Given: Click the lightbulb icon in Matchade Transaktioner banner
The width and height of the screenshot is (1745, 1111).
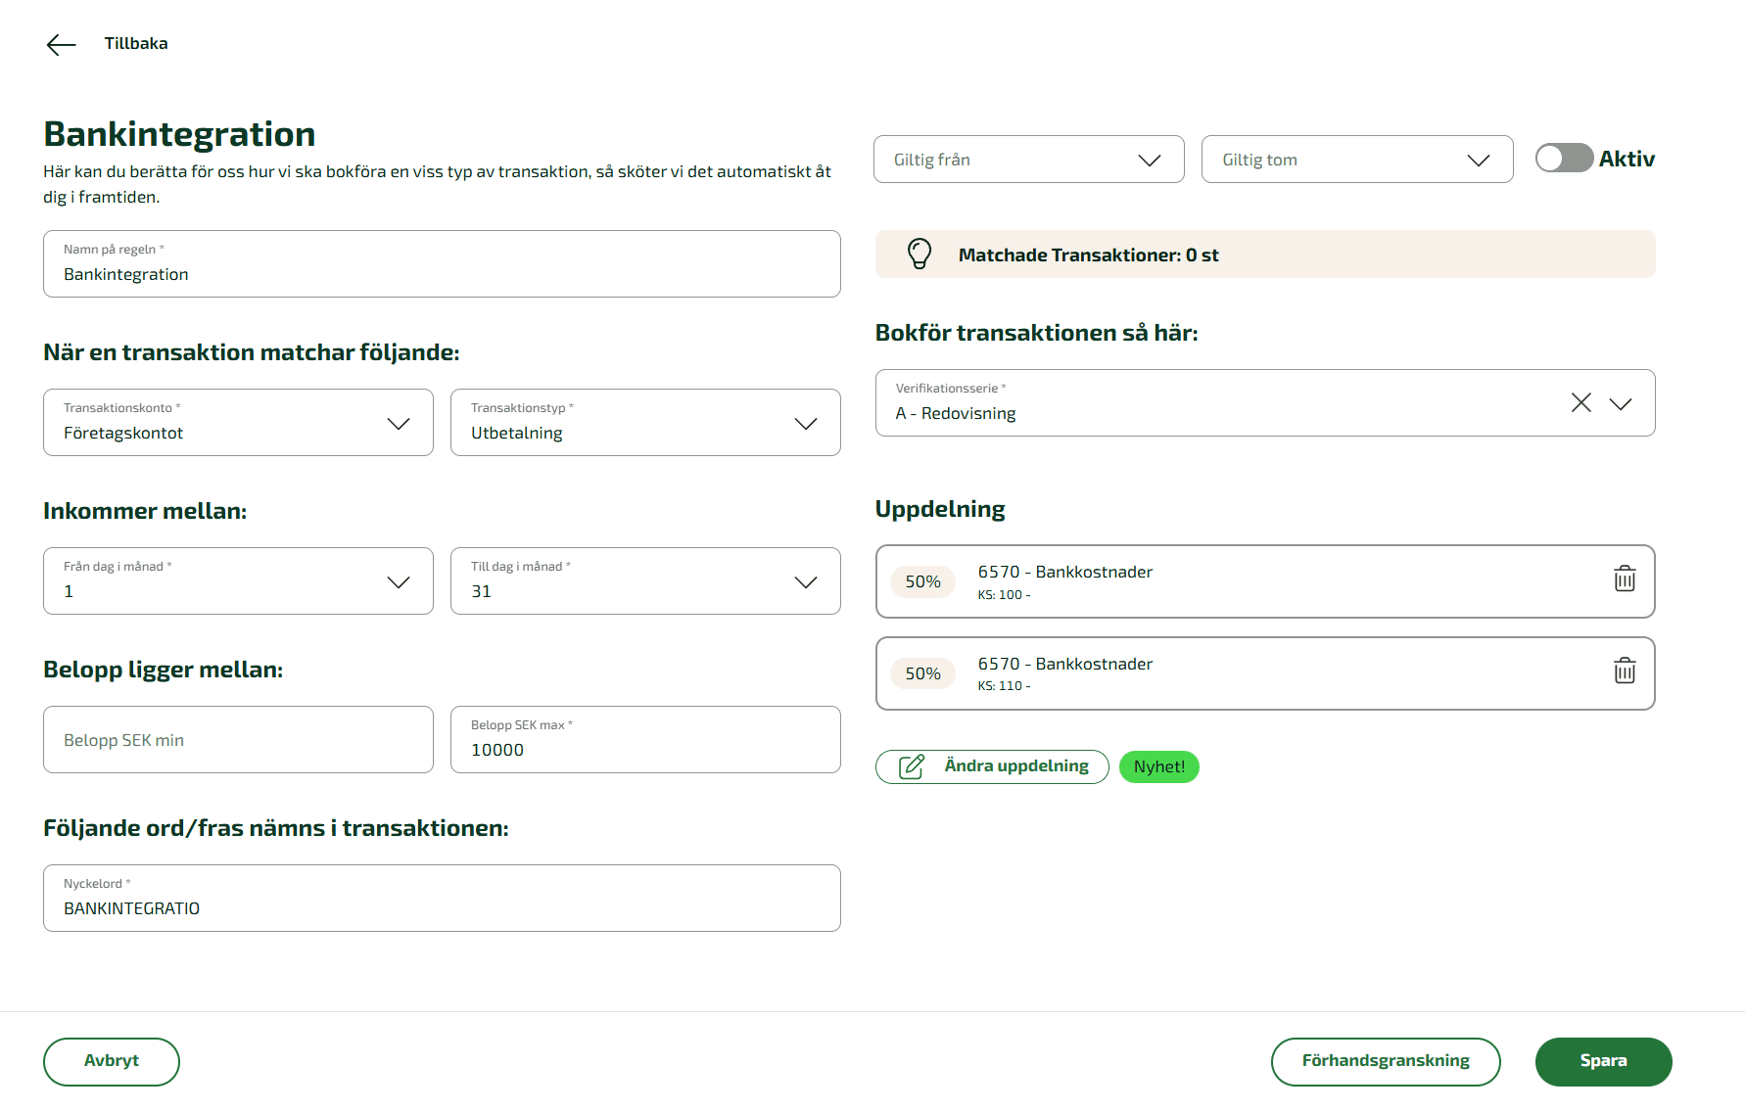Looking at the screenshot, I should [919, 254].
